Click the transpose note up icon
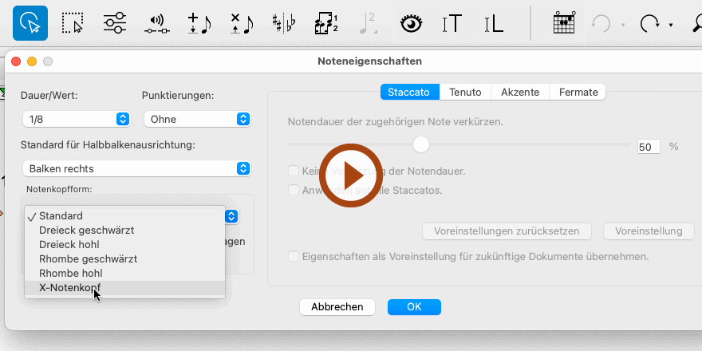 [199, 23]
